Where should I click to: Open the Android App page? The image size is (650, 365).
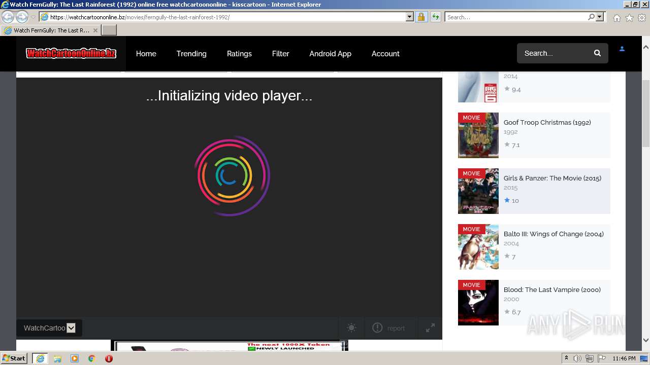330,53
